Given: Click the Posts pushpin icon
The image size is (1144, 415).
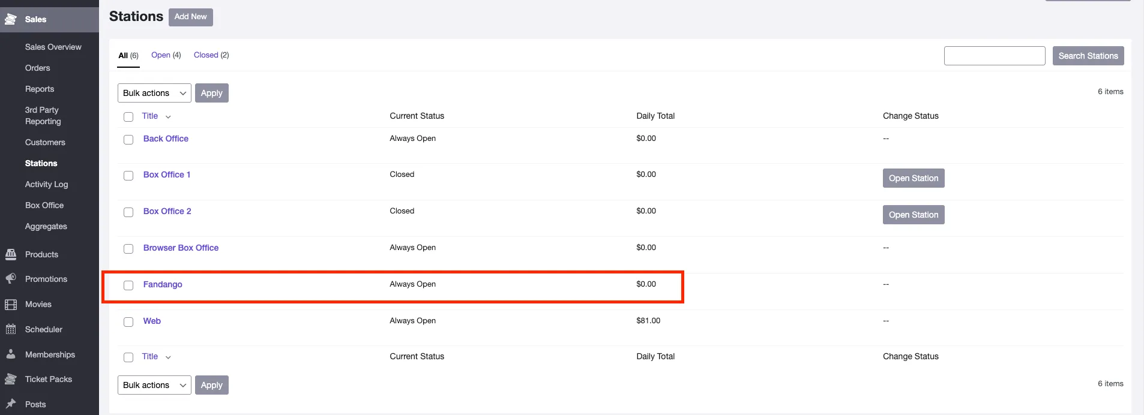Looking at the screenshot, I should [11, 404].
